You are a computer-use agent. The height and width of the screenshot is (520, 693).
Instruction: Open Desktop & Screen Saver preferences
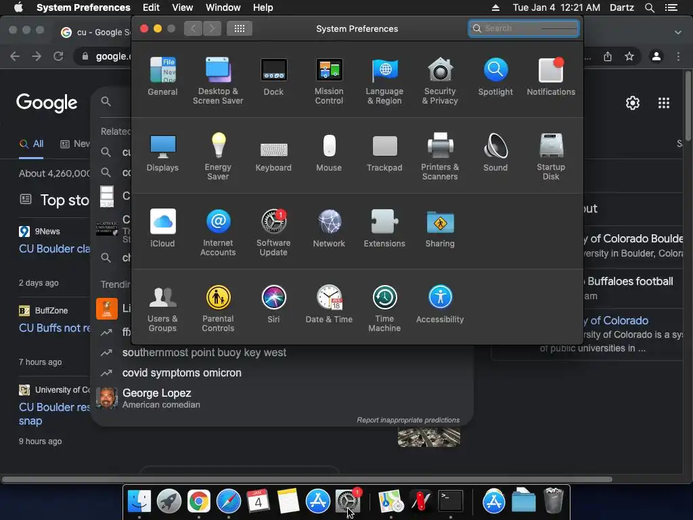pyautogui.click(x=218, y=81)
